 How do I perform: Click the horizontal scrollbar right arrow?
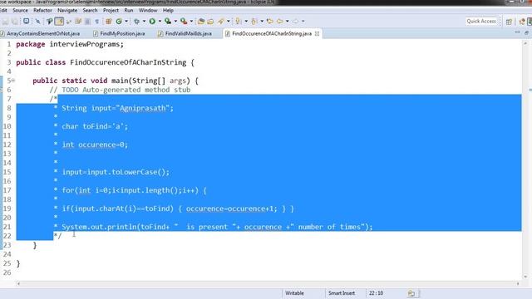[x=518, y=284]
